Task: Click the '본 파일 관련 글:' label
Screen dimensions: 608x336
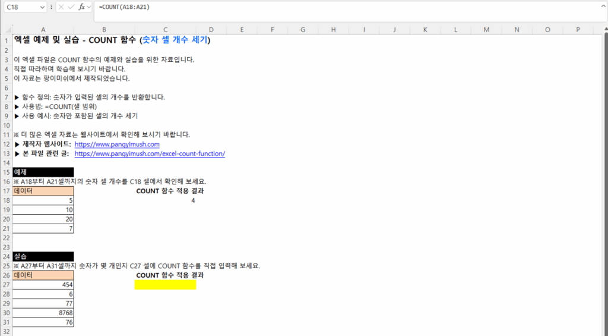Action: pyautogui.click(x=42, y=153)
